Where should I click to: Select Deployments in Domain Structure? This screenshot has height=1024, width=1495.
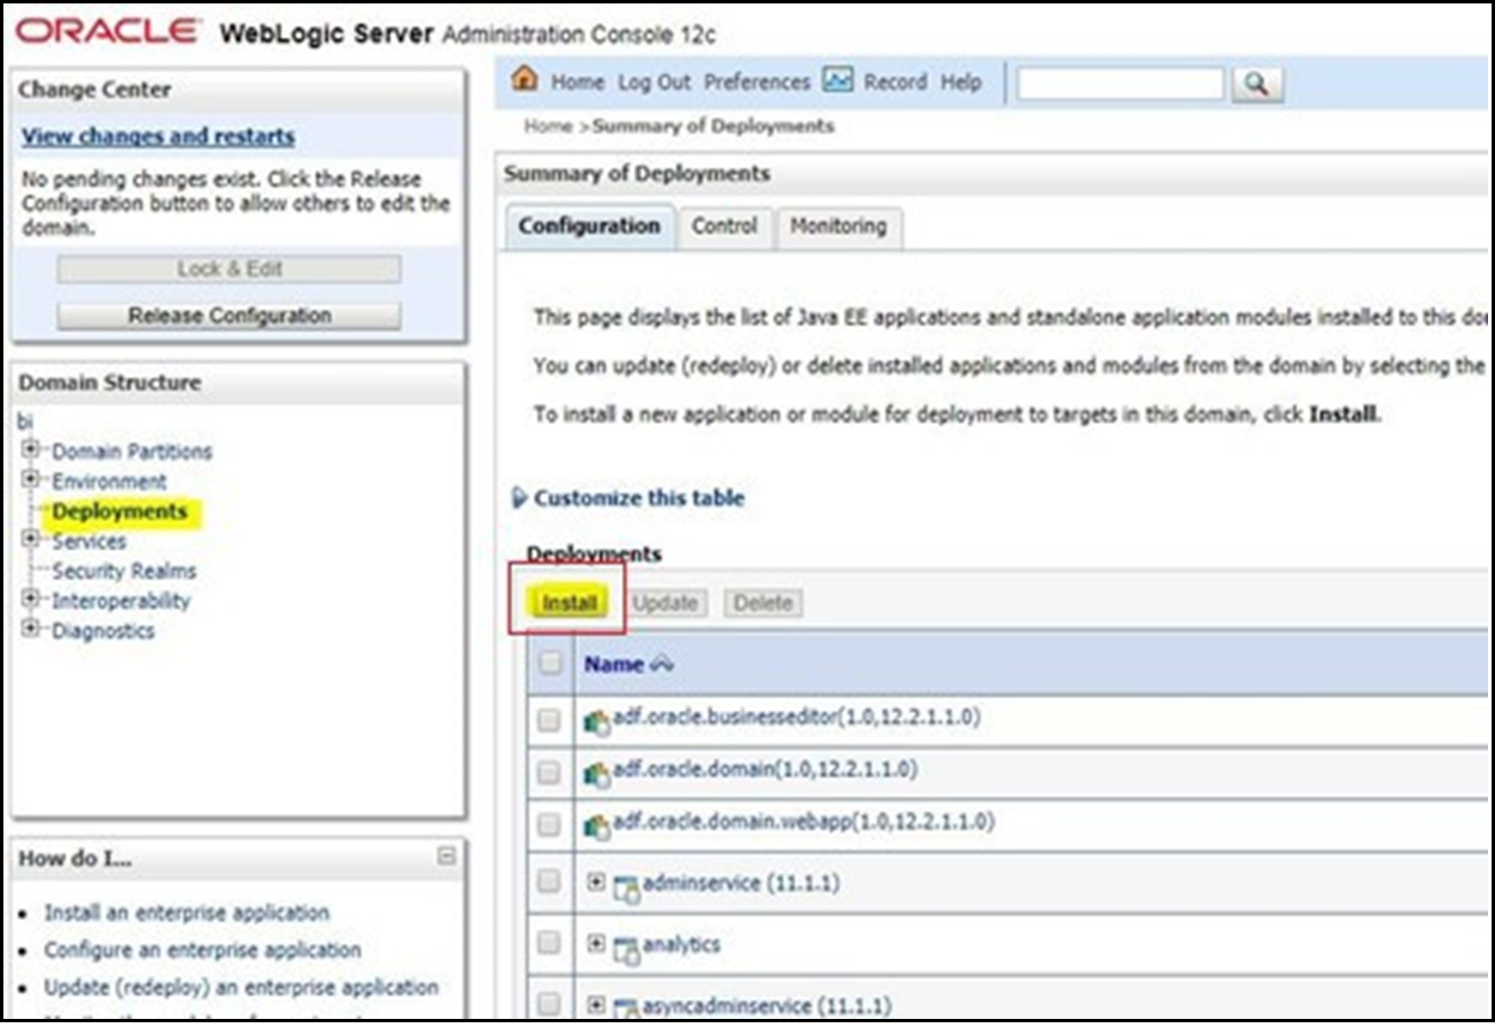[119, 512]
